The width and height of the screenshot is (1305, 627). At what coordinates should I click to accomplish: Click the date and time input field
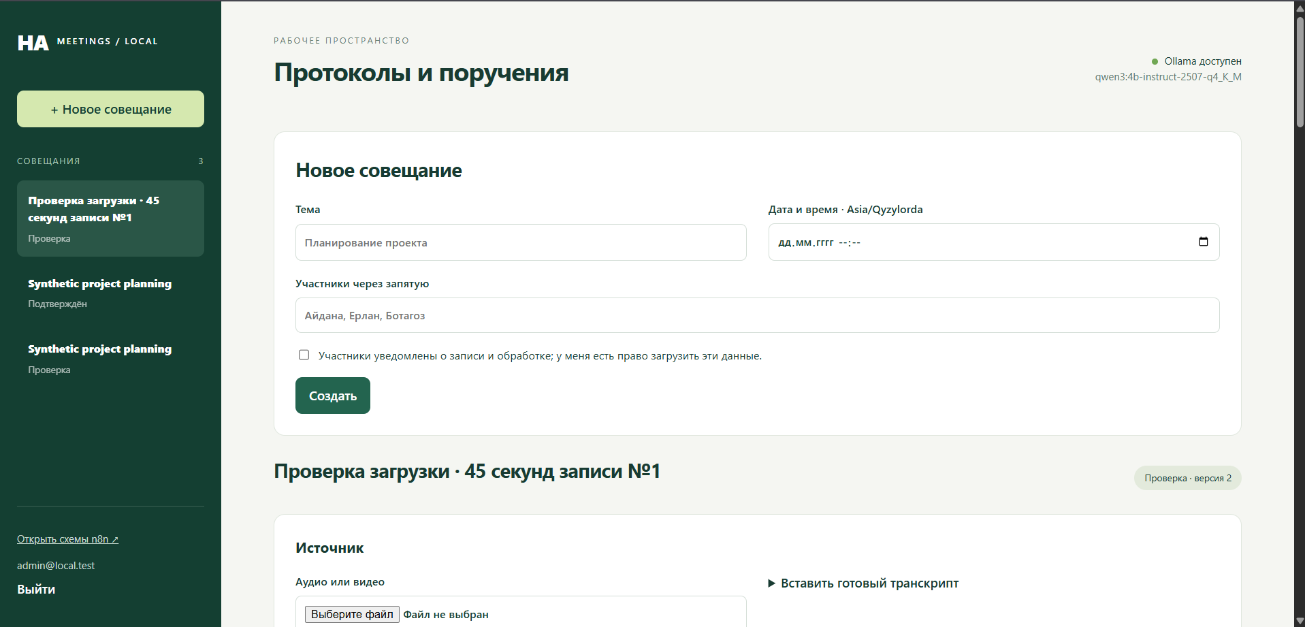pyautogui.click(x=994, y=242)
